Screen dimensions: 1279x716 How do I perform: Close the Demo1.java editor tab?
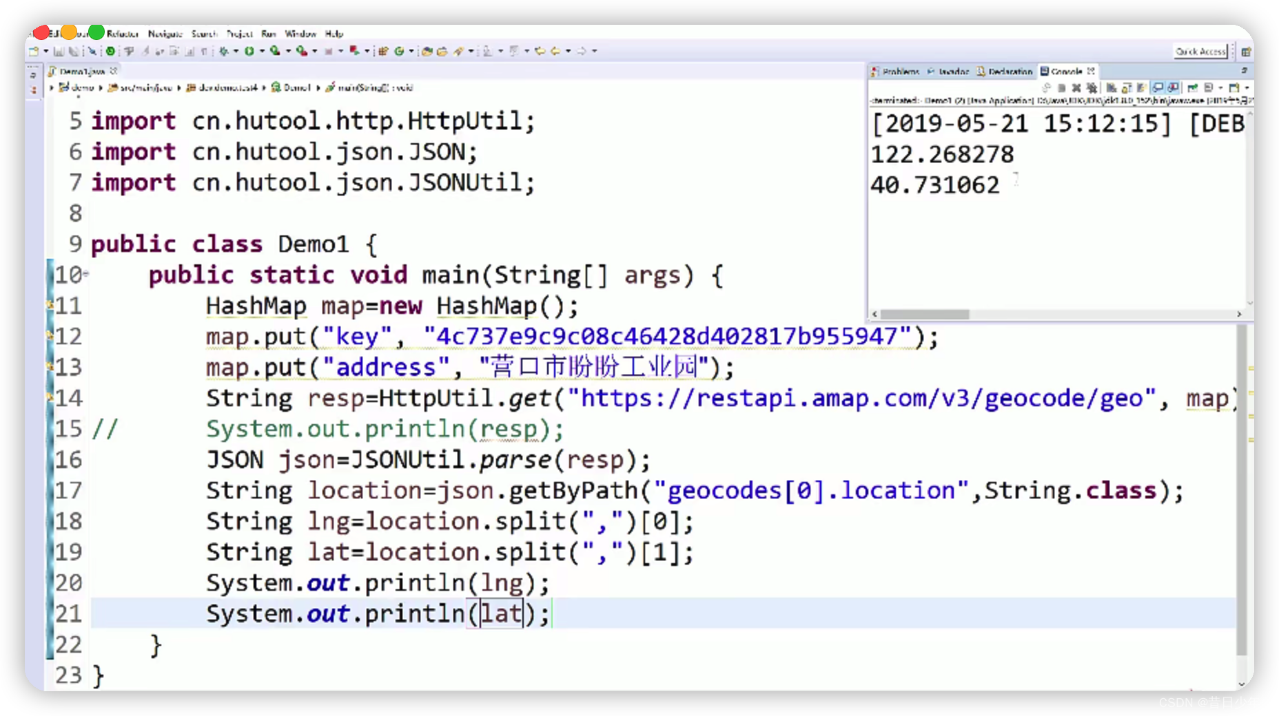[114, 71]
